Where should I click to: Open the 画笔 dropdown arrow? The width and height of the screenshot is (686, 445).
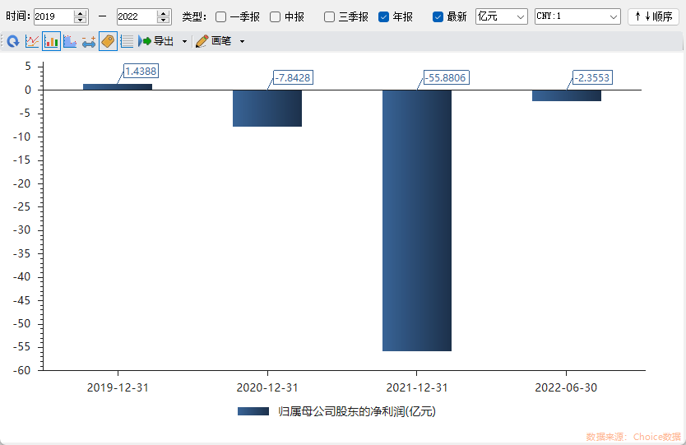click(242, 42)
